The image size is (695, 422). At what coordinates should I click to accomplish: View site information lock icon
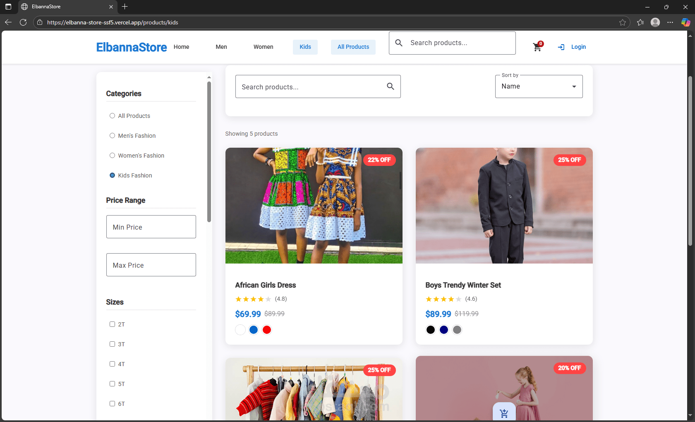pos(40,22)
